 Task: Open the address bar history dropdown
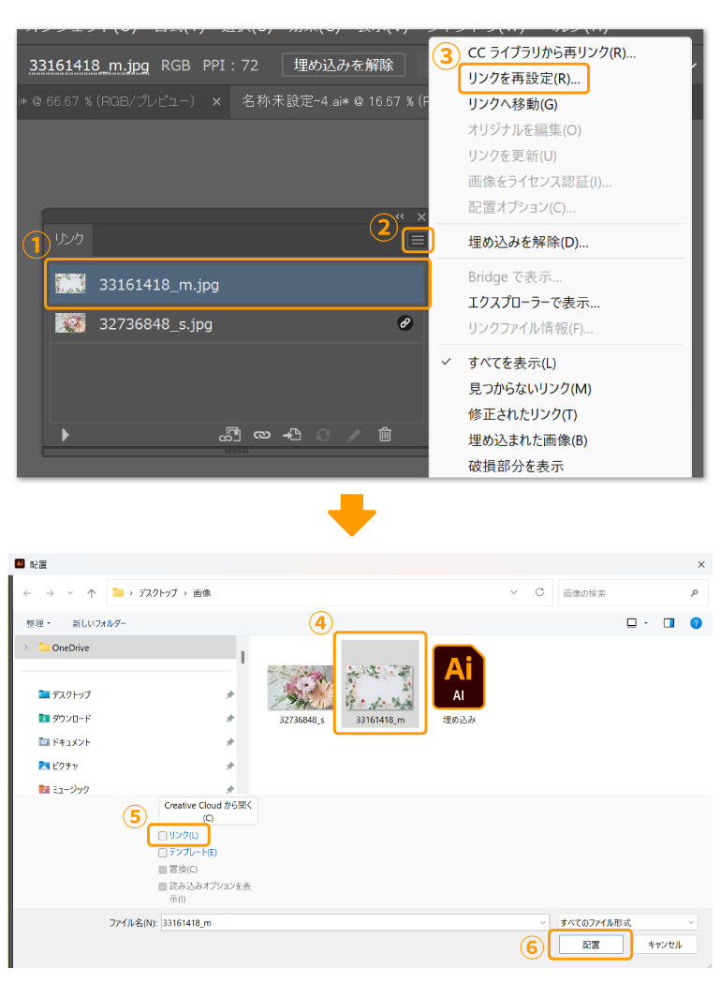514,592
